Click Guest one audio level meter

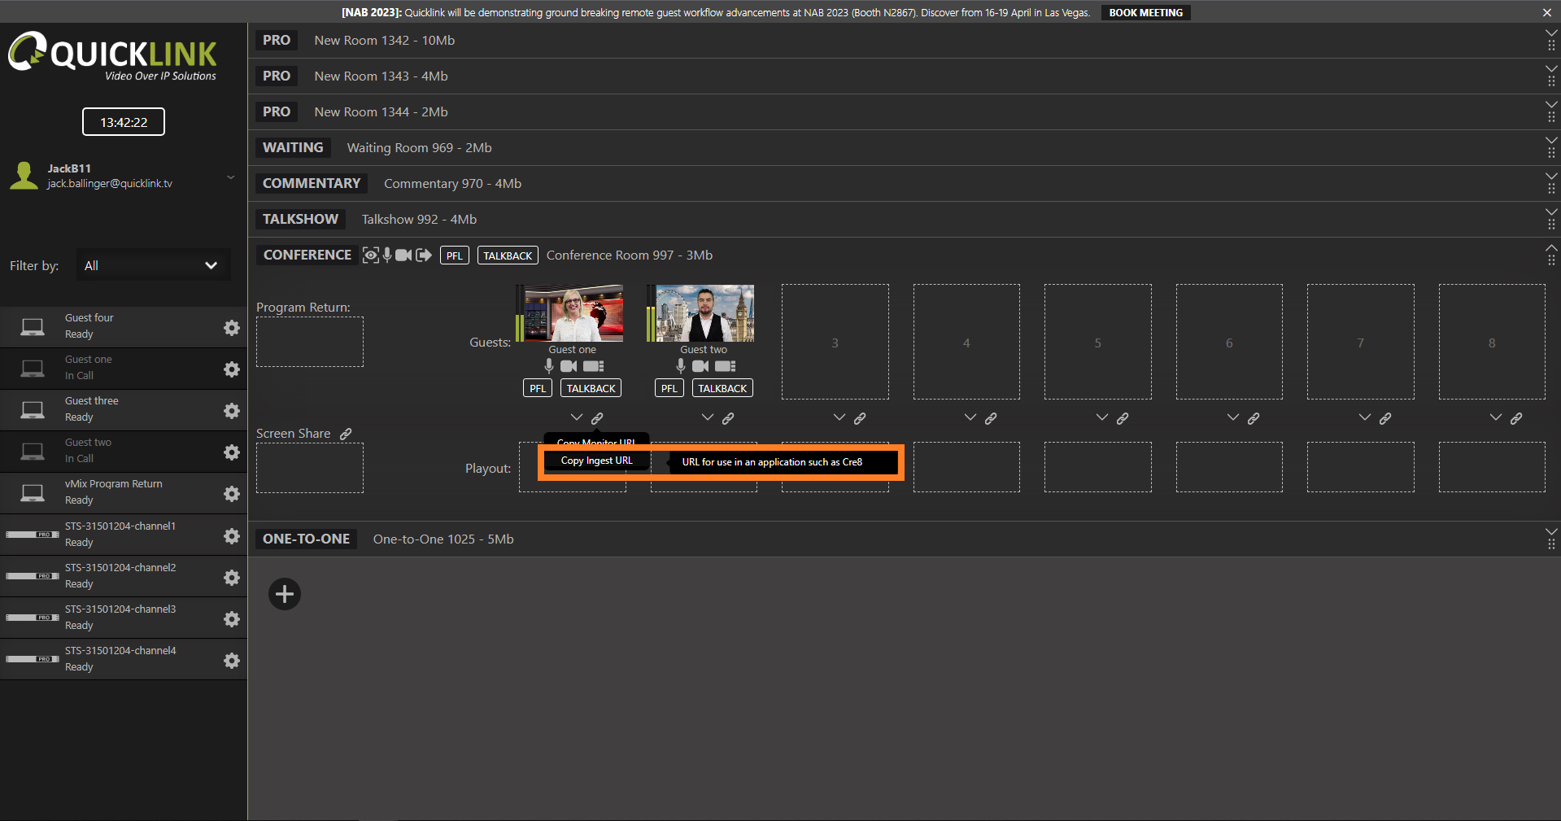coord(519,313)
